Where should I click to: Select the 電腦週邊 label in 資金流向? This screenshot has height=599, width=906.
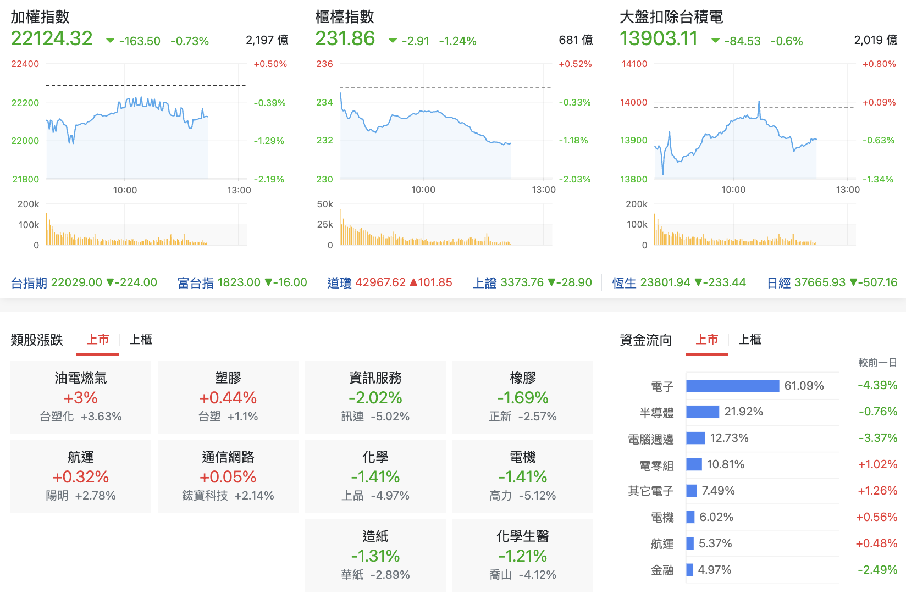coord(651,439)
